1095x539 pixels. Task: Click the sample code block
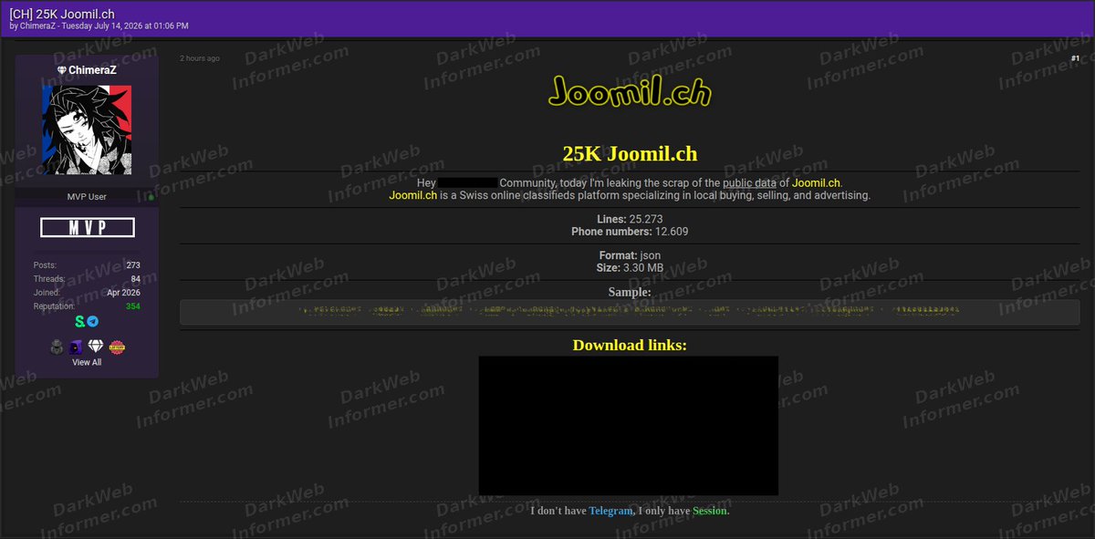[630, 311]
